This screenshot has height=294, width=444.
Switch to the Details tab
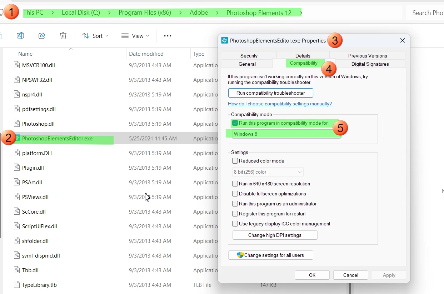pos(303,55)
